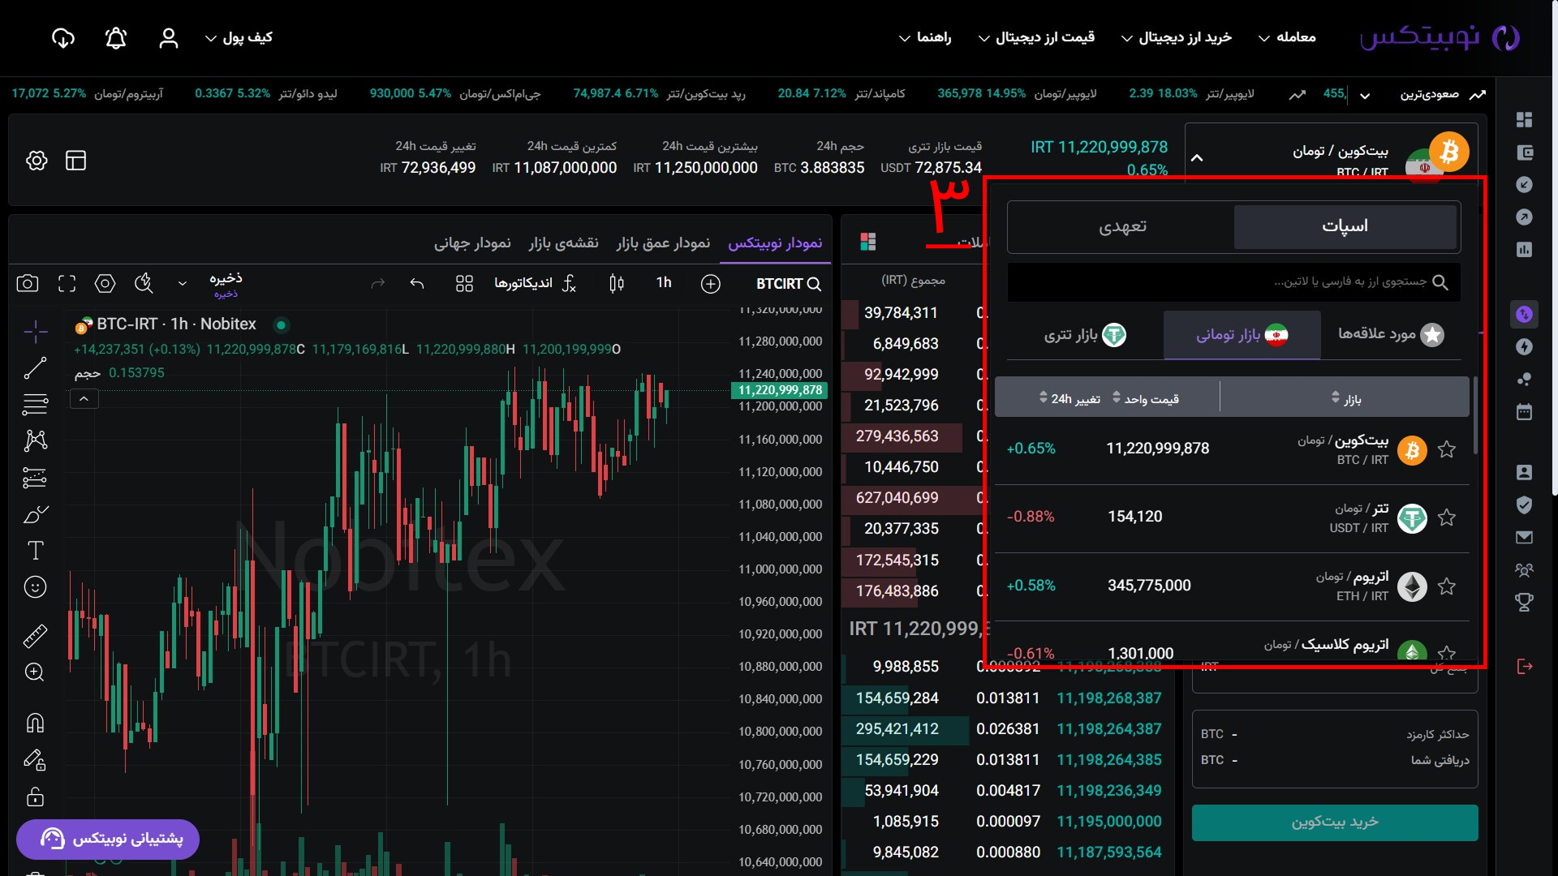Open the اندیکاتورها indicators button

(x=536, y=283)
